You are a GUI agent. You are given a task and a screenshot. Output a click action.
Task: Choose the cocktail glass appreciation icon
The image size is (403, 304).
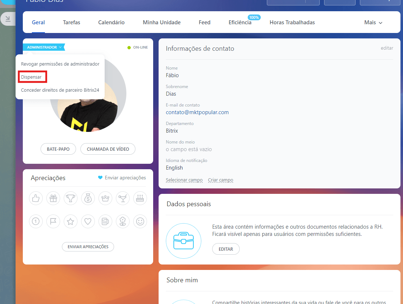(123, 198)
